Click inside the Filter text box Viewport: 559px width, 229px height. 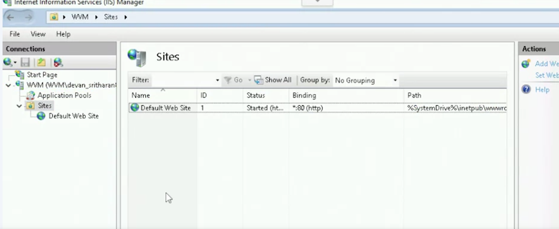point(183,80)
